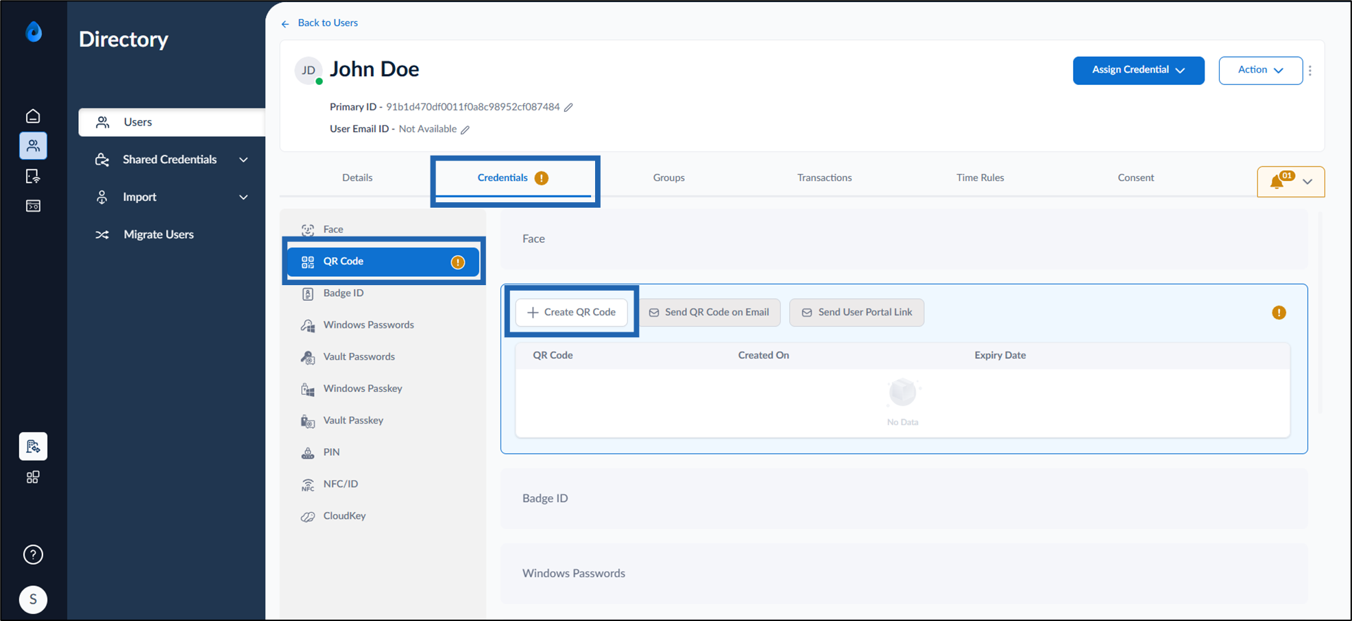
Task: Open the help question mark icon
Action: (x=33, y=555)
